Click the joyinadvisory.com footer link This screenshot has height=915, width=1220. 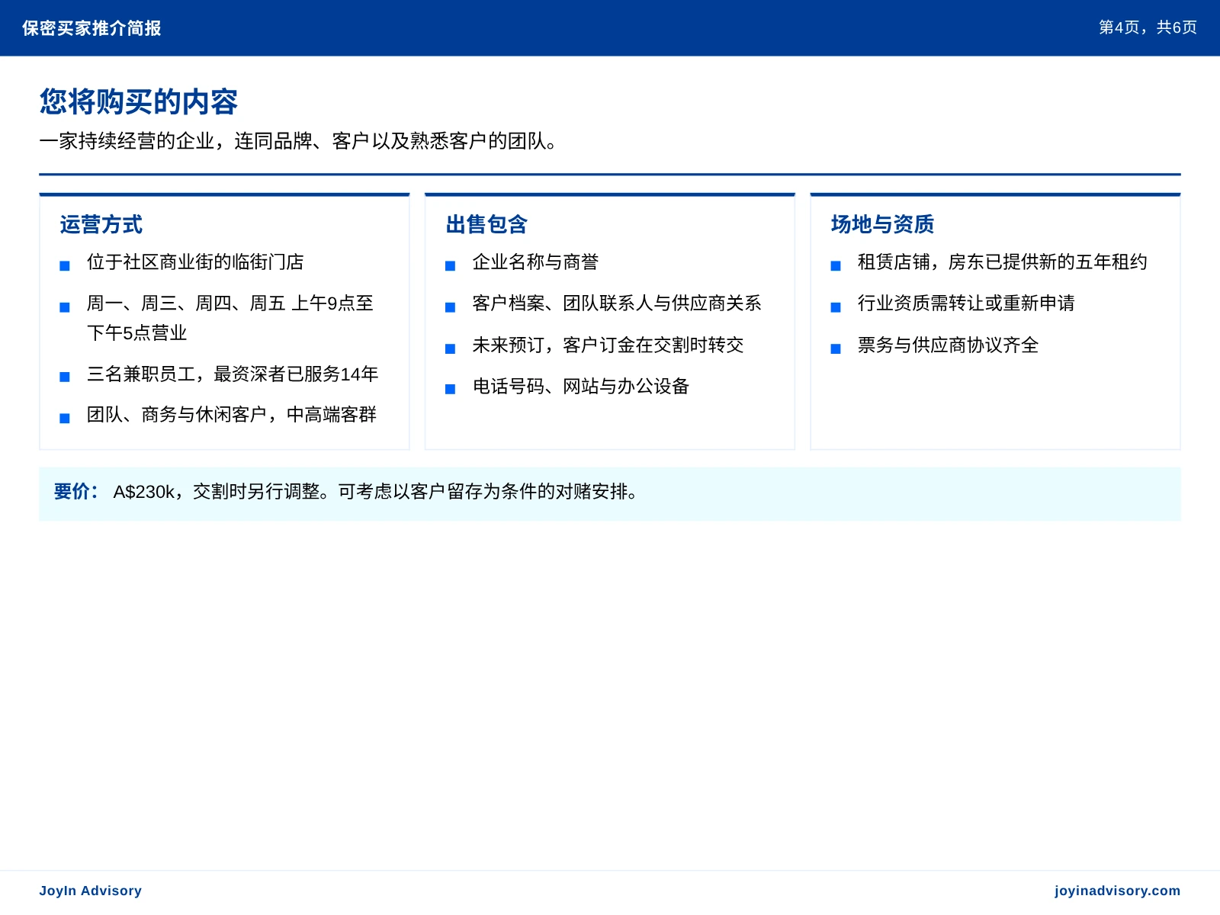[x=1117, y=891]
